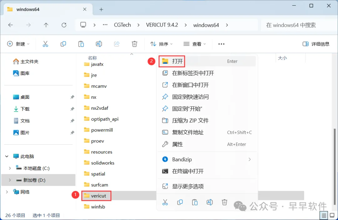
Task: Click the Cut icon in context menu bottom
Action: tap(165, 202)
